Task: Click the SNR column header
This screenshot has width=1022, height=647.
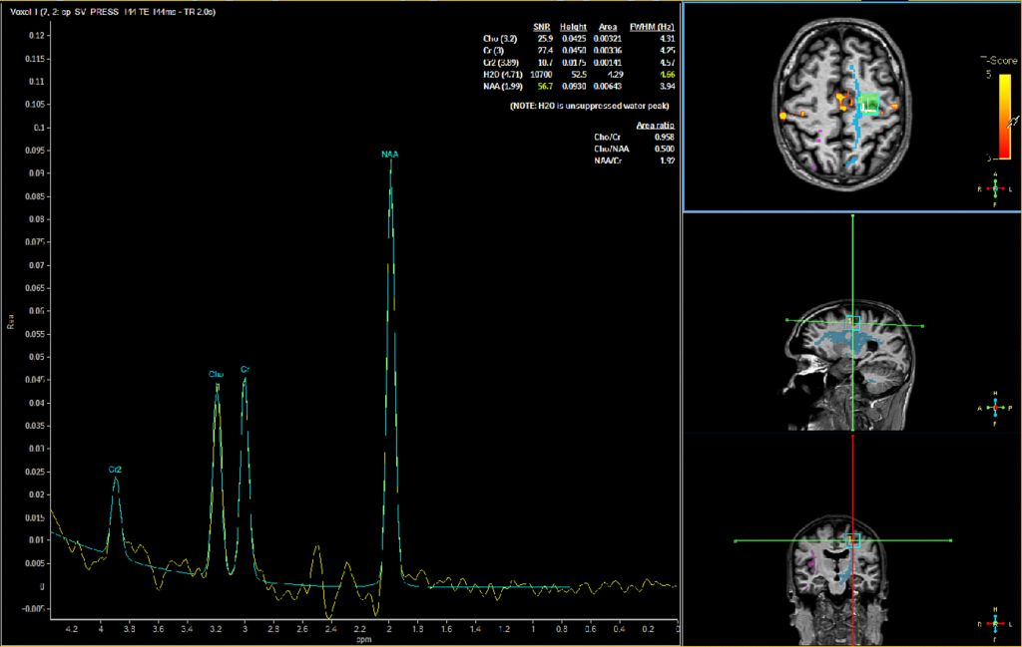Action: pos(542,27)
